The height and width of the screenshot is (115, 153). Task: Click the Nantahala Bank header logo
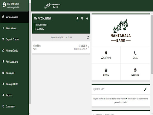point(52,6)
